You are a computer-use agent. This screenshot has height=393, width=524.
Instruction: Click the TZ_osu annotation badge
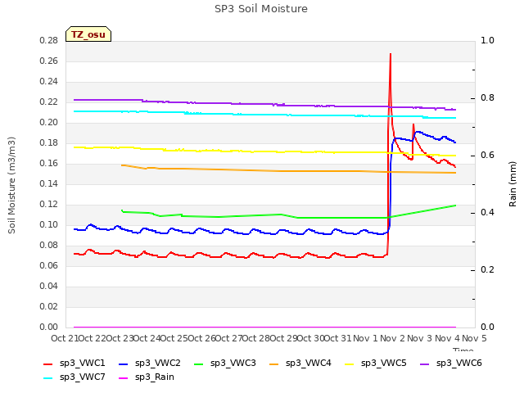88,34
